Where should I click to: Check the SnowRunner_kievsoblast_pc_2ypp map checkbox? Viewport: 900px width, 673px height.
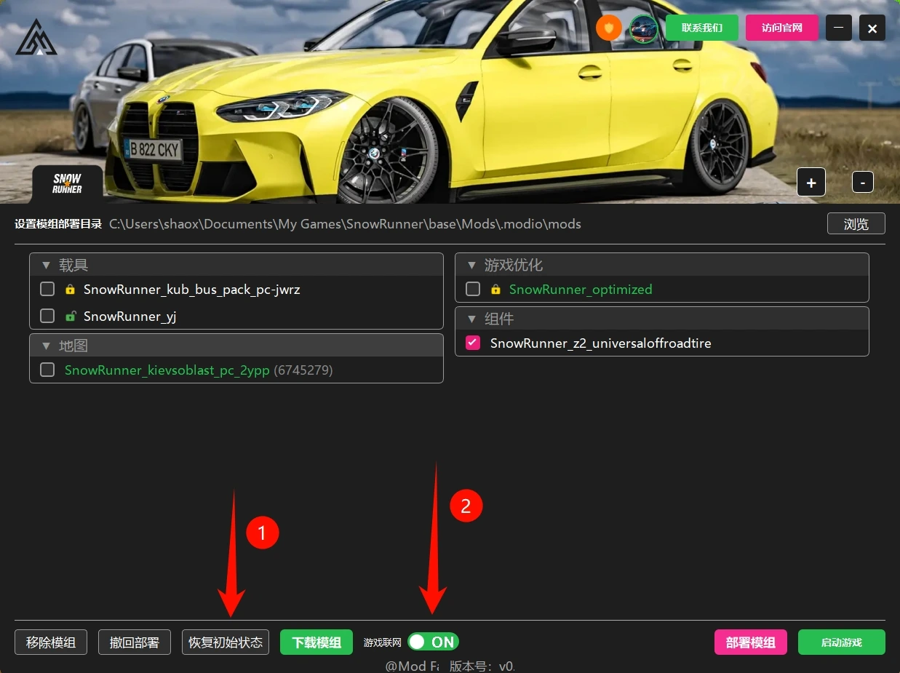(47, 370)
